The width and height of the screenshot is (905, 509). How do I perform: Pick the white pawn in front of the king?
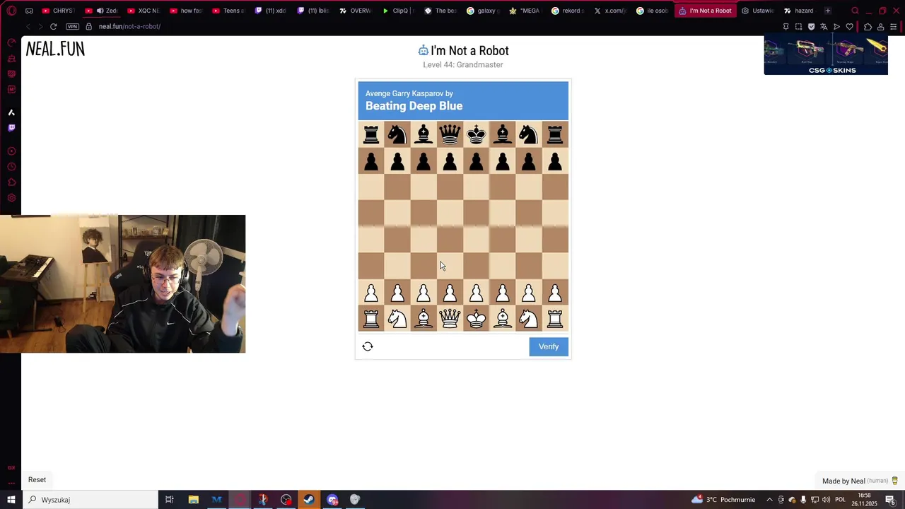pos(477,293)
